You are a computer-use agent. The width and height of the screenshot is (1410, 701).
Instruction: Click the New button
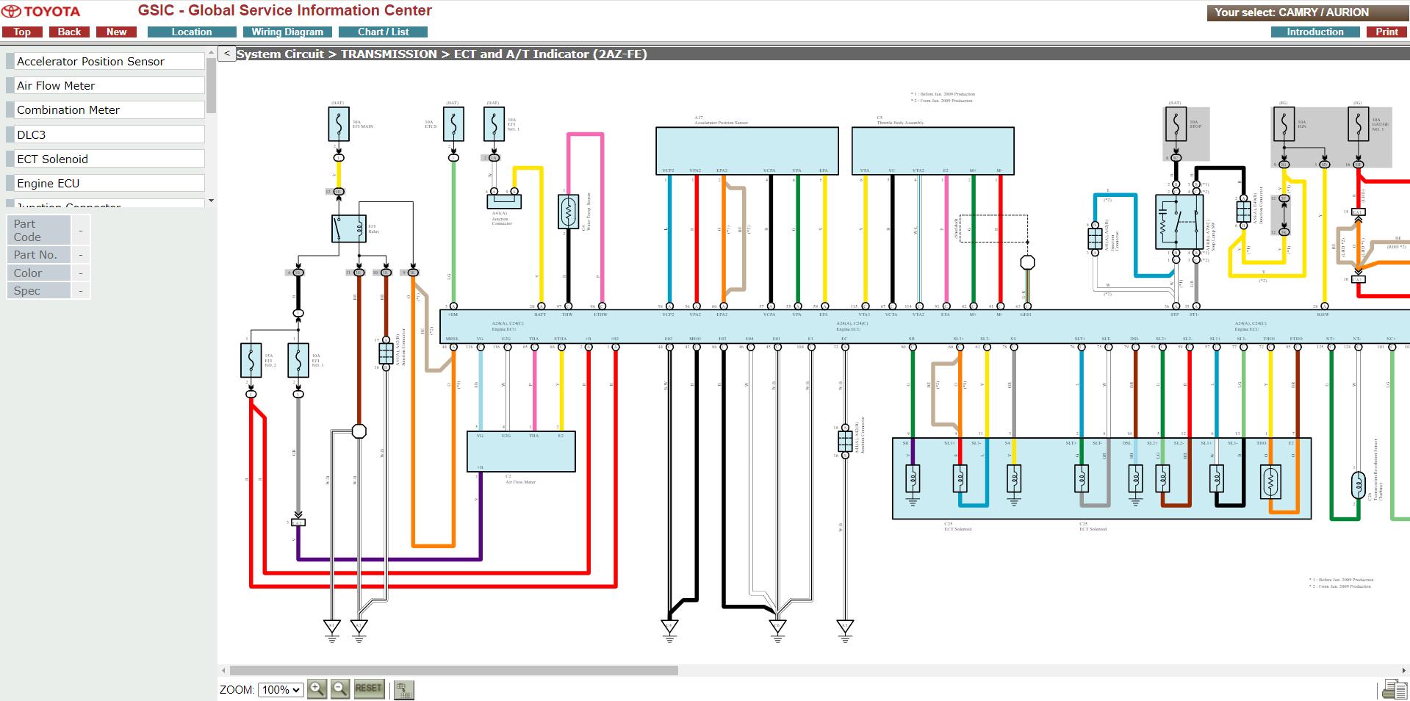tap(116, 32)
